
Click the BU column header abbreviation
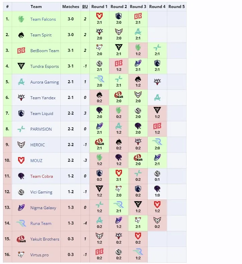coord(85,7)
